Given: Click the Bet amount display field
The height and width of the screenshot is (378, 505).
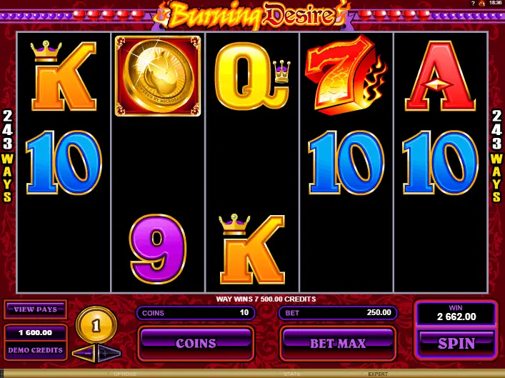Looking at the screenshot, I should click(x=338, y=312).
